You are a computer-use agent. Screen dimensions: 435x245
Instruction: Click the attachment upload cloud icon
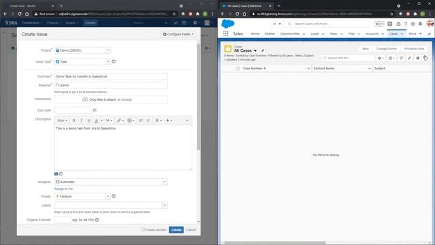(x=85, y=99)
